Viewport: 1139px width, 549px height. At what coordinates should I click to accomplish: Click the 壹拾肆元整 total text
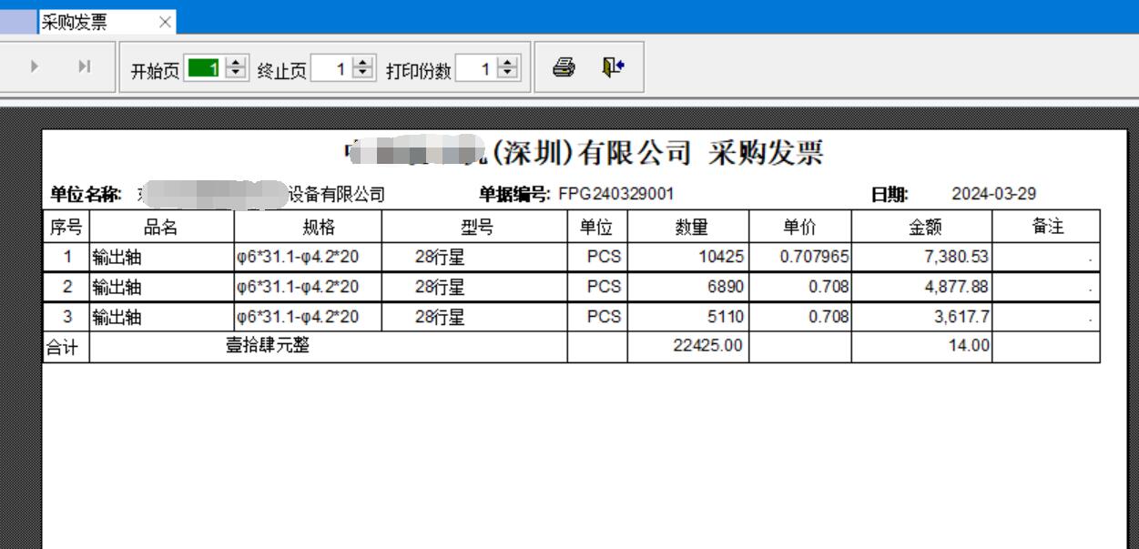268,346
